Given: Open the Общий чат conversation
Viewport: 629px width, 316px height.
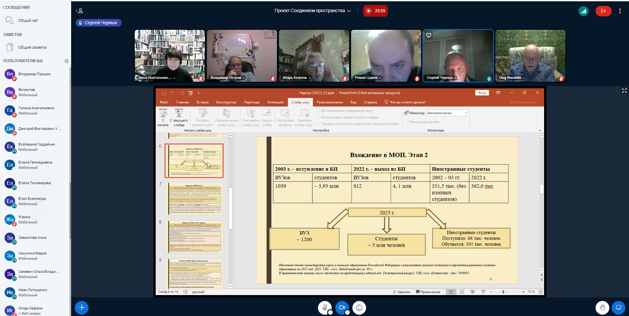Looking at the screenshot, I should [x=28, y=21].
